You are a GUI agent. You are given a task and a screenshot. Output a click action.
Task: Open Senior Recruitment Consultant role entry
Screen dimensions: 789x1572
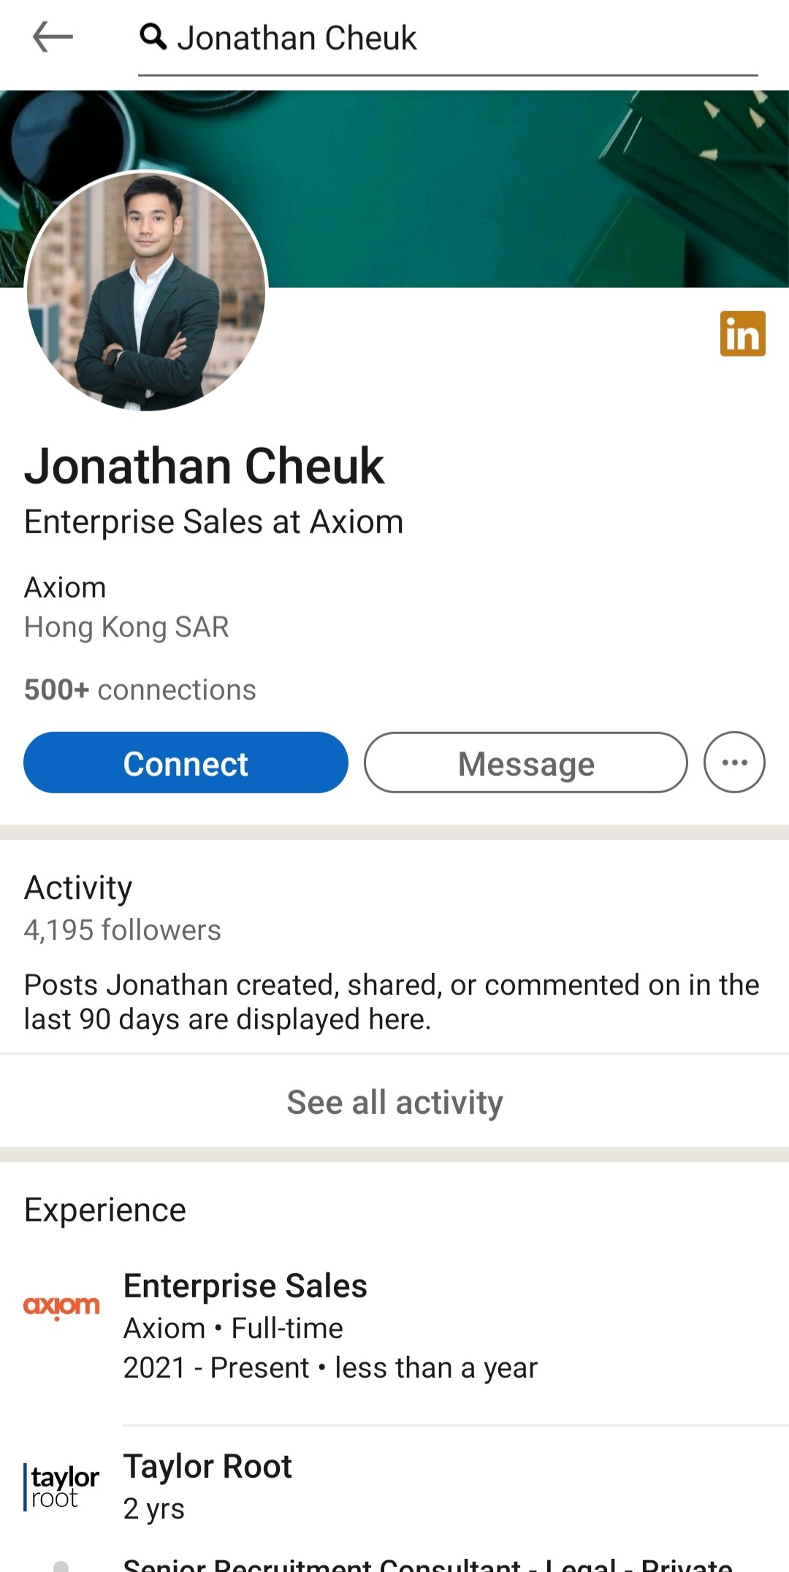(427, 1563)
